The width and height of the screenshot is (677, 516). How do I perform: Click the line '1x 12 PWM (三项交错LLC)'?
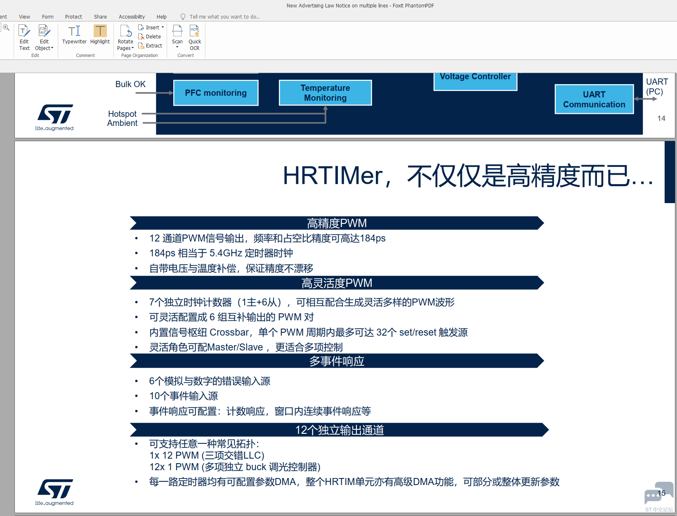(207, 455)
